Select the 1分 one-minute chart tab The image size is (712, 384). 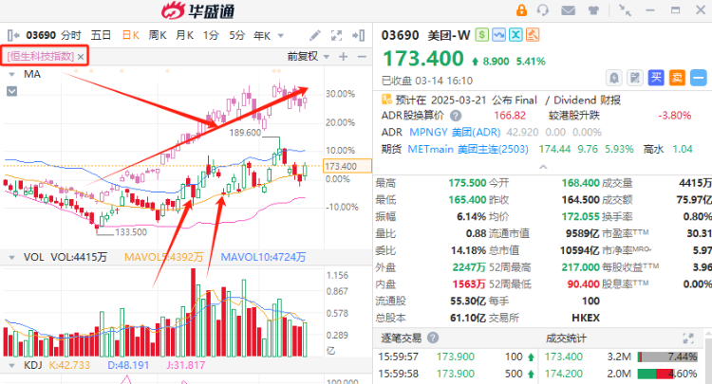(x=211, y=35)
